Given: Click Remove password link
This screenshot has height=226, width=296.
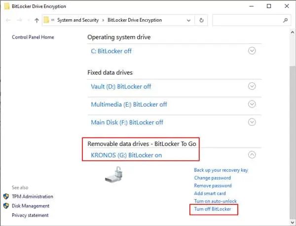Looking at the screenshot, I should (x=213, y=186).
